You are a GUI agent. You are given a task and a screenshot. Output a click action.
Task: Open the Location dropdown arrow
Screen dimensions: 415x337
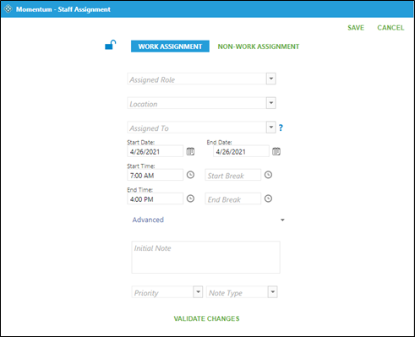pyautogui.click(x=271, y=103)
